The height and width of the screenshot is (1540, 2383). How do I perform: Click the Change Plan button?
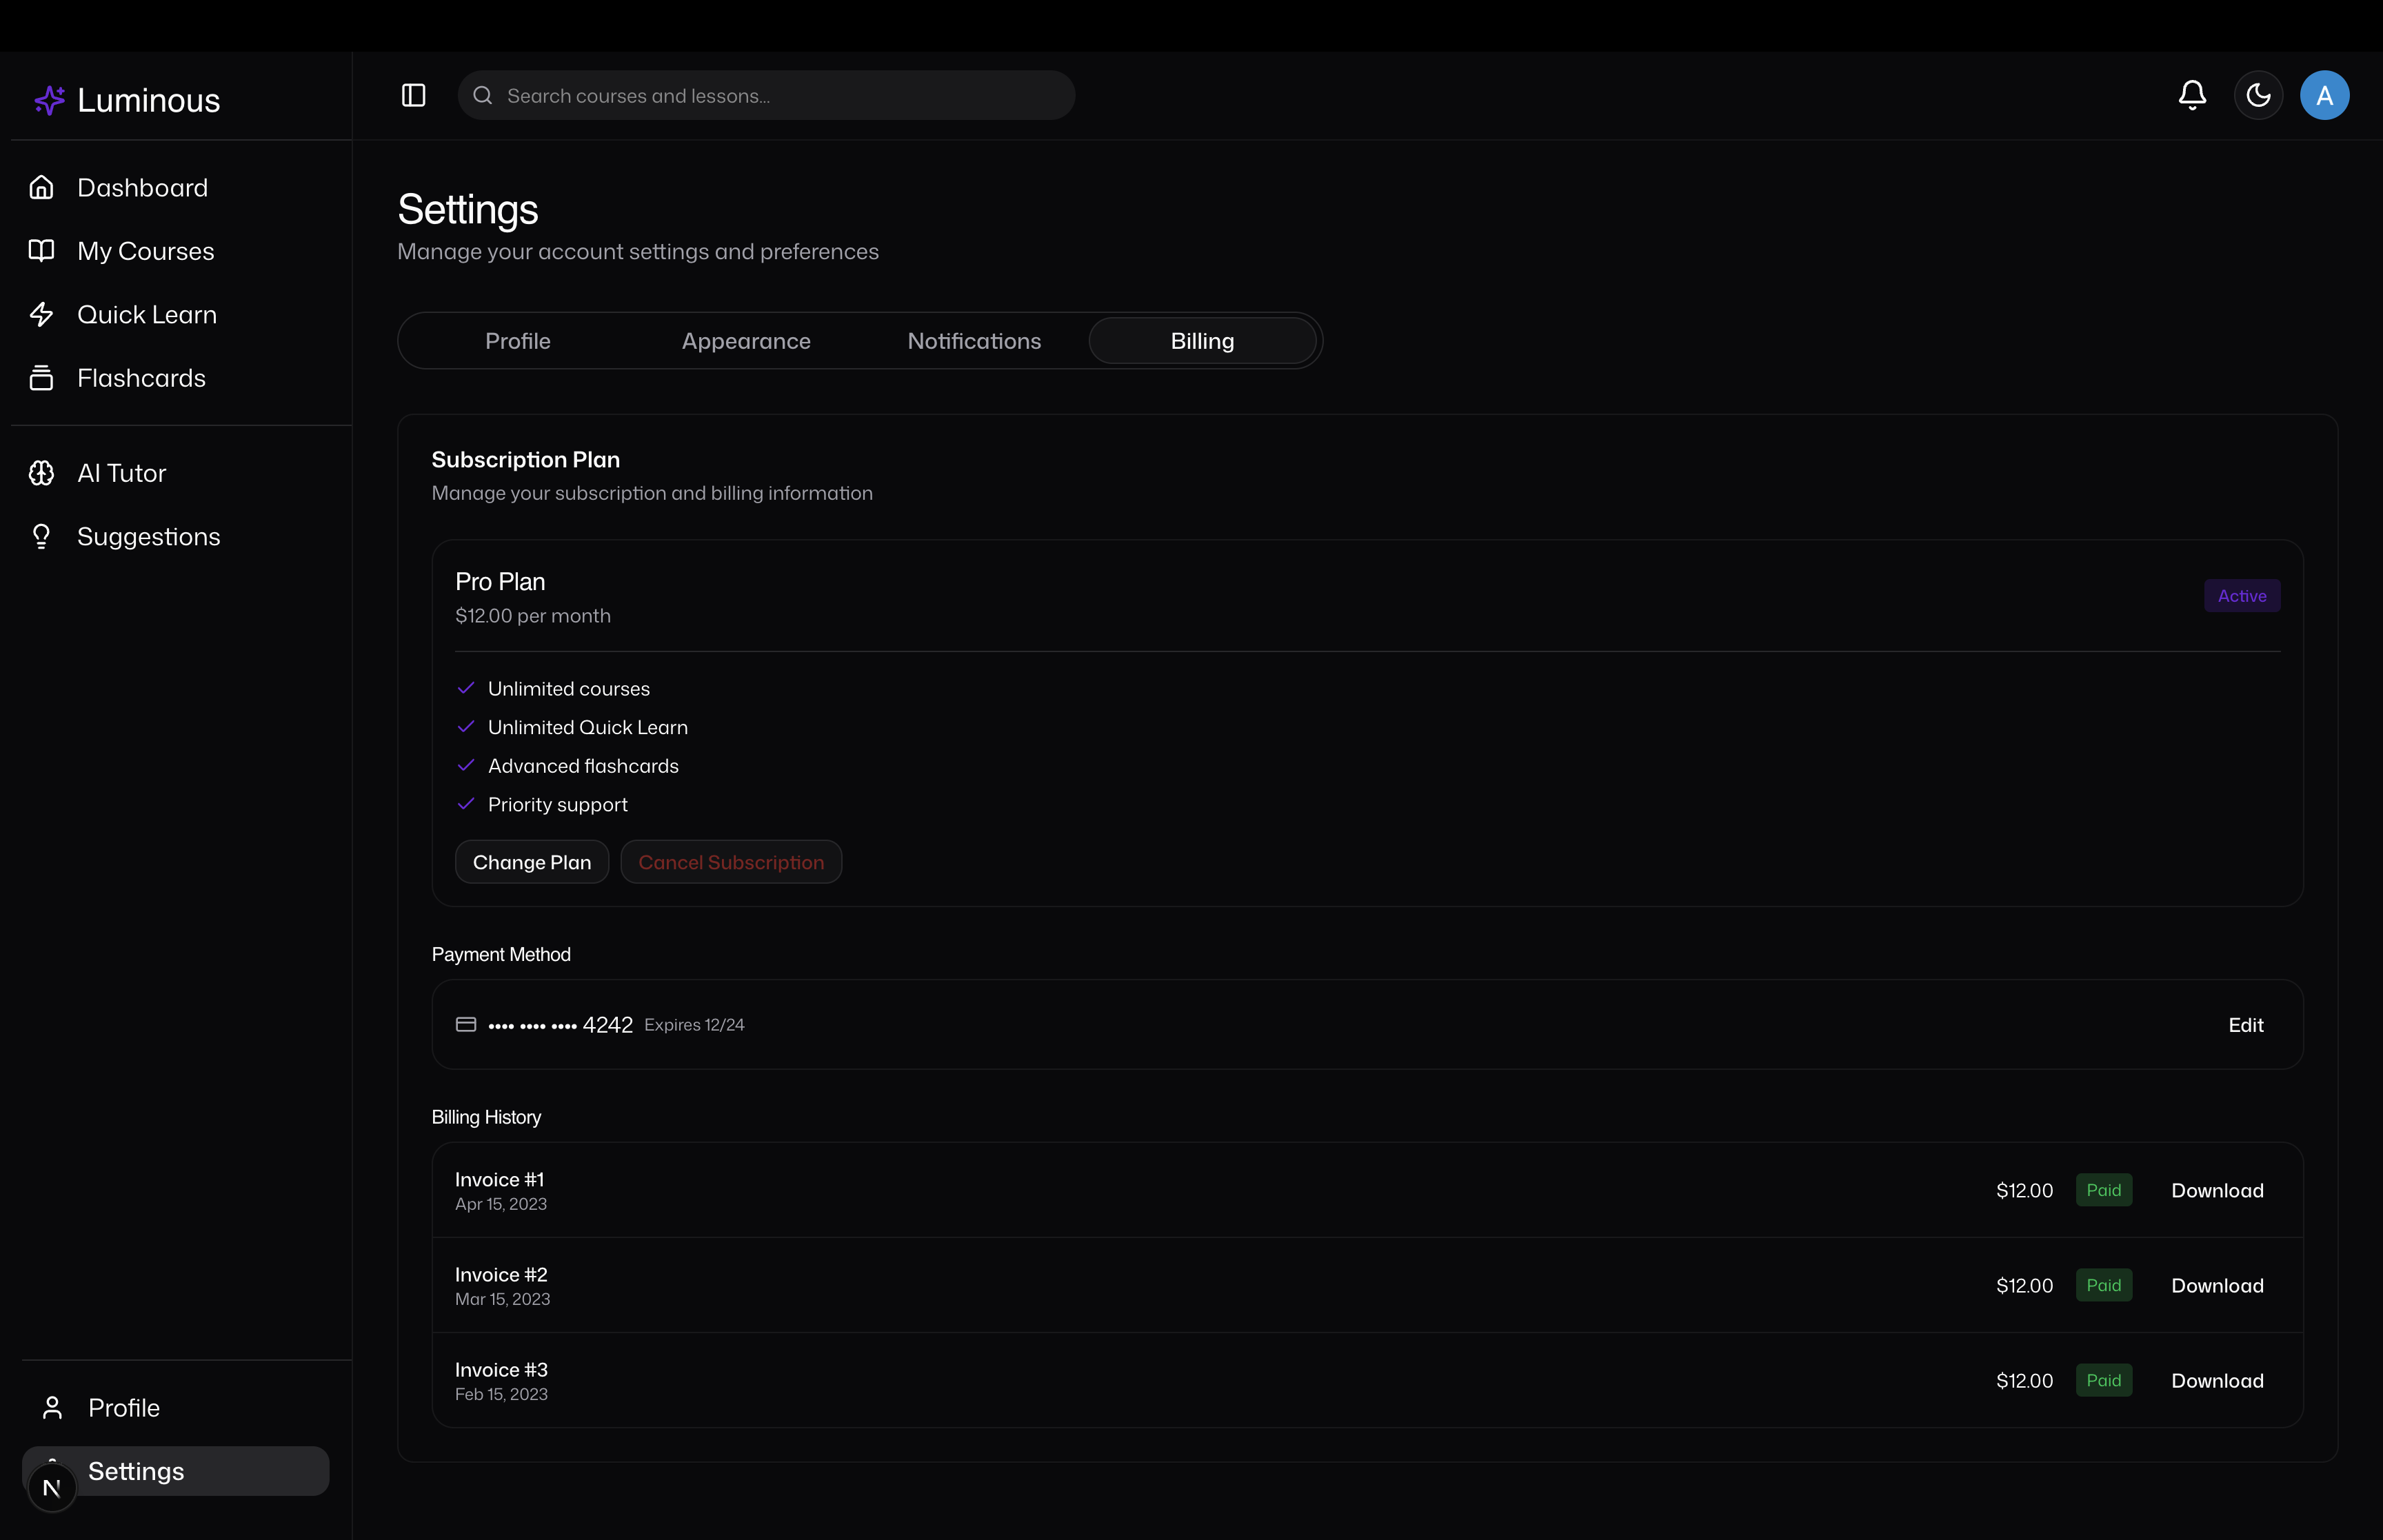coord(531,862)
